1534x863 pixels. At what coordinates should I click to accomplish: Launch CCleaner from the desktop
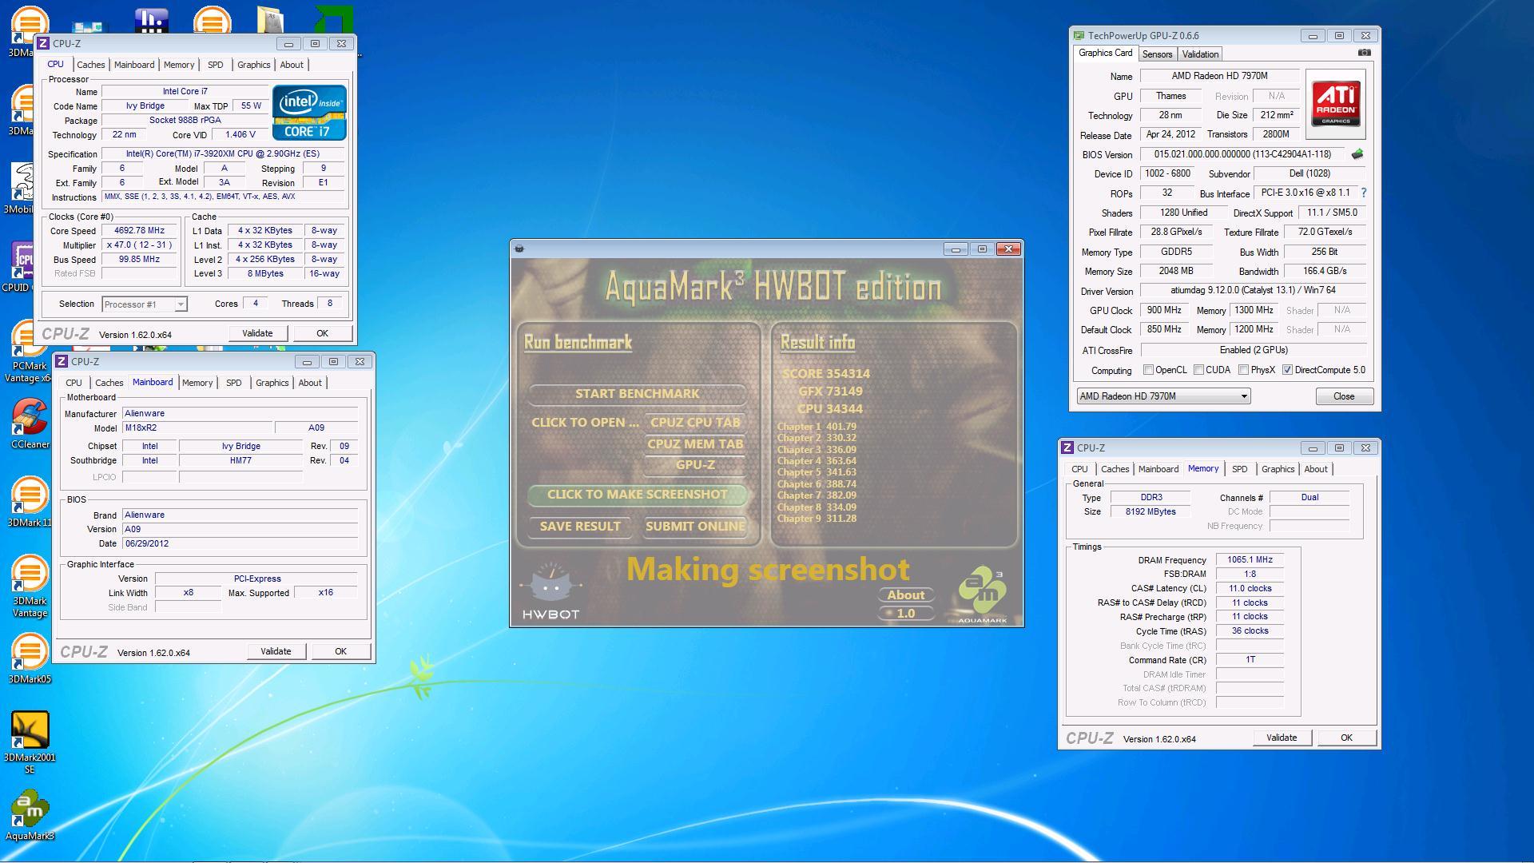30,424
